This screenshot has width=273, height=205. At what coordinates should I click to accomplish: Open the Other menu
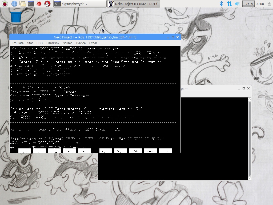point(93,43)
